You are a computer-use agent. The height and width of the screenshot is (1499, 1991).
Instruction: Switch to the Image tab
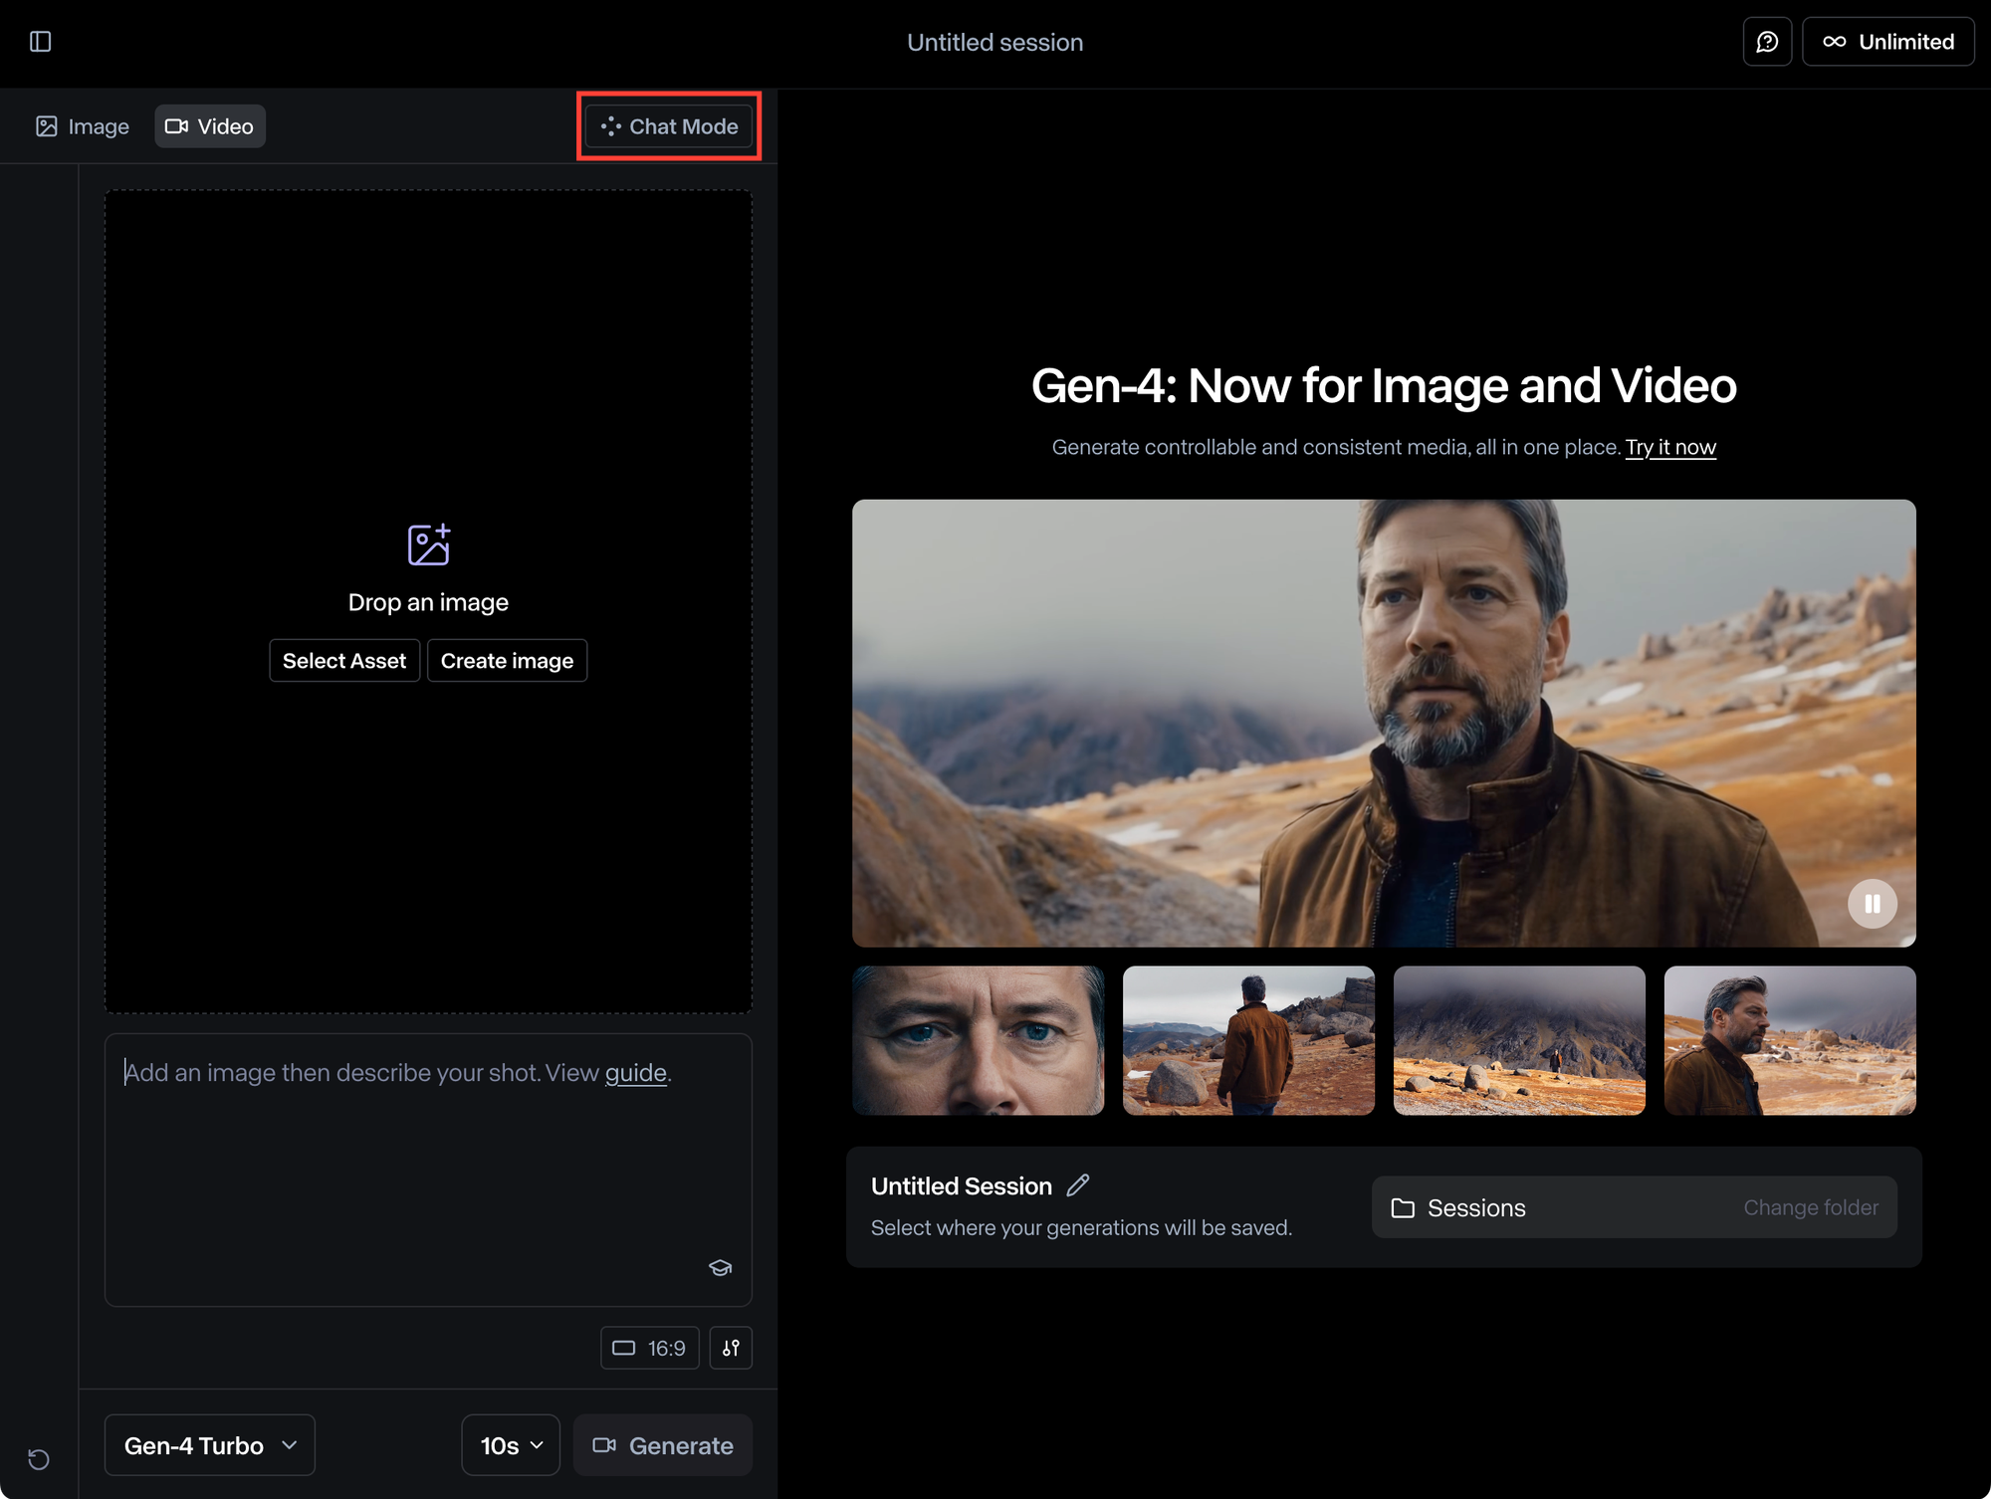83,126
